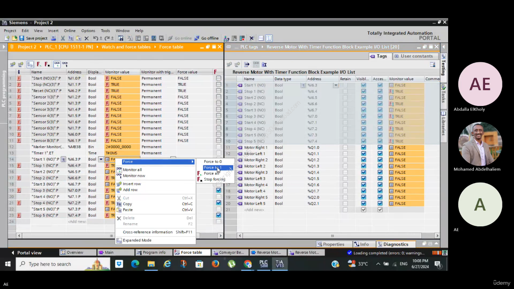This screenshot has width=514, height=289.
Task: Toggle Accessible checkbox for Motor Right 4
Action: pos(380,185)
